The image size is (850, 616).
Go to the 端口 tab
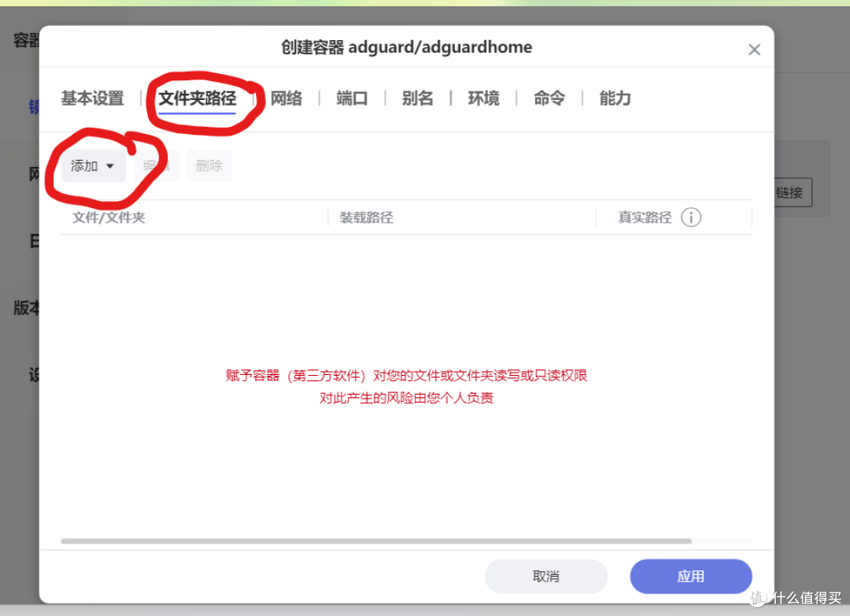[x=352, y=98]
